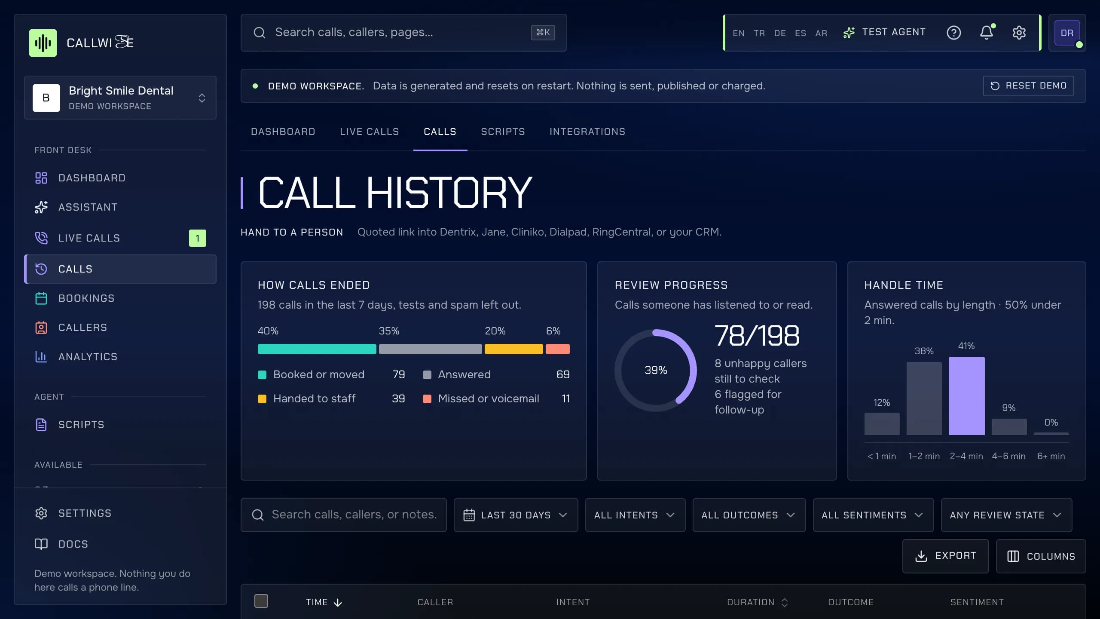Screen dimensions: 1100x619
Task: Switch to the Integrations tab
Action: click(587, 132)
